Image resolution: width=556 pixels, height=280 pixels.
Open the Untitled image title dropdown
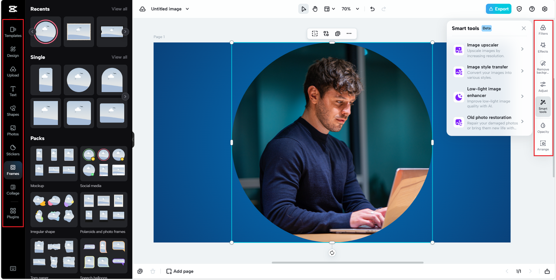pos(170,9)
